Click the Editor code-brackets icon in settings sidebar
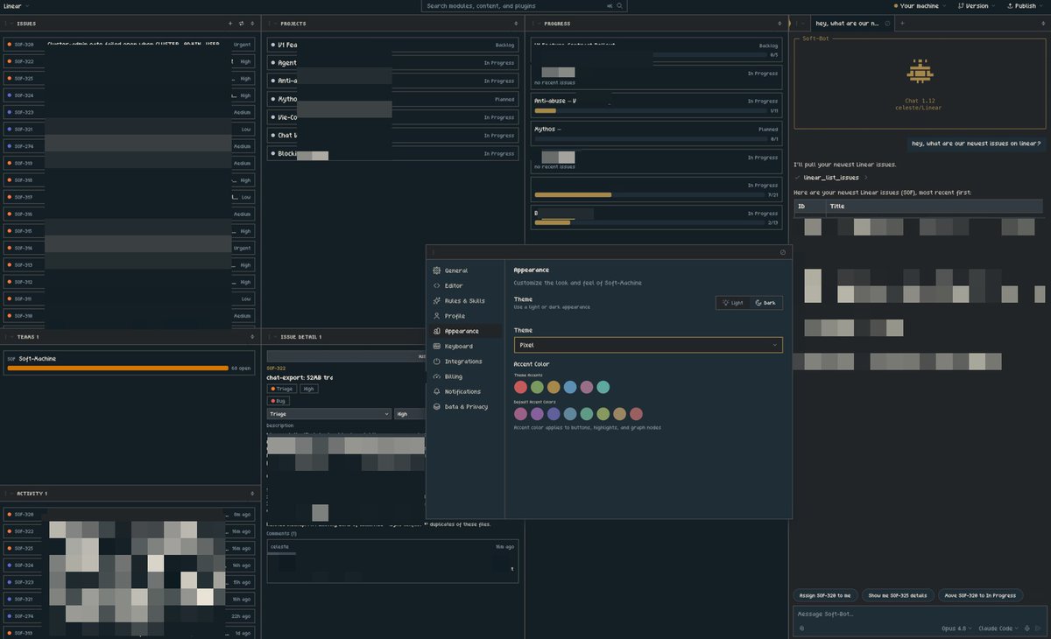 436,285
